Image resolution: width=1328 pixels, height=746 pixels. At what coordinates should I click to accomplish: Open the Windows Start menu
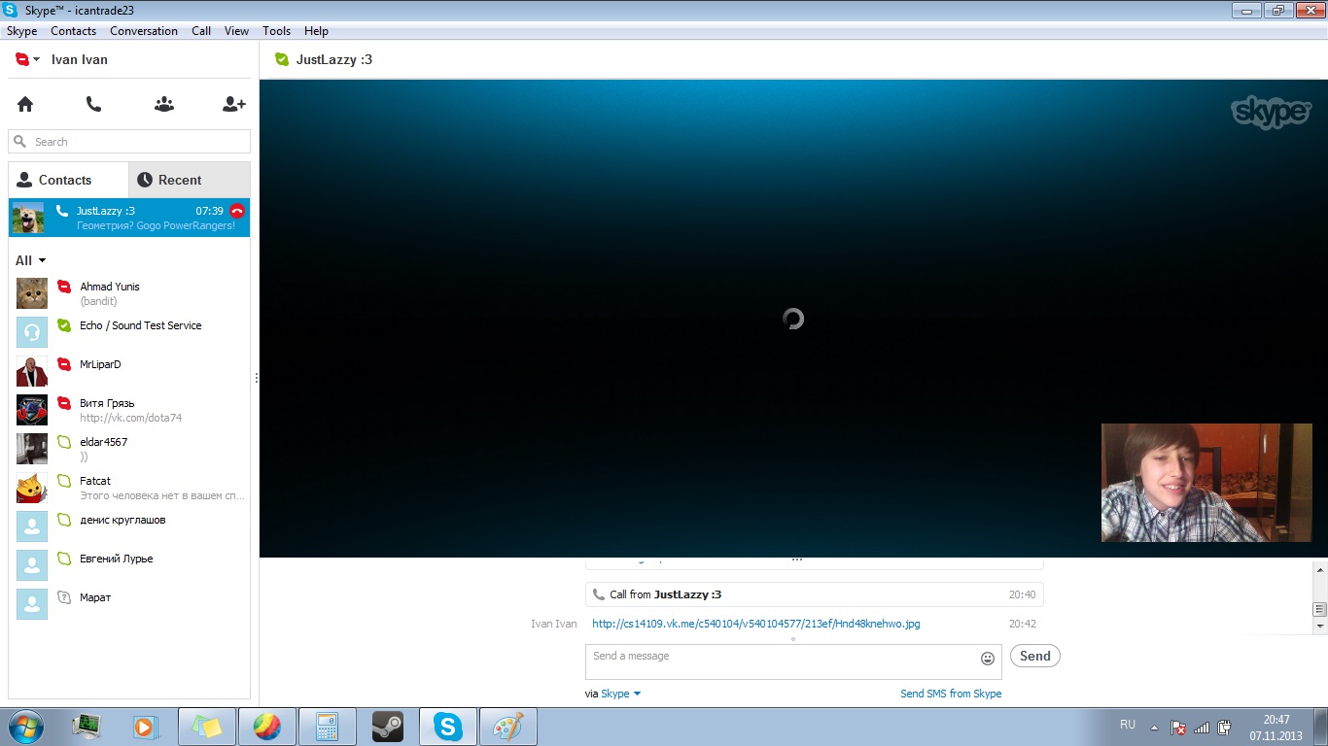coord(24,727)
